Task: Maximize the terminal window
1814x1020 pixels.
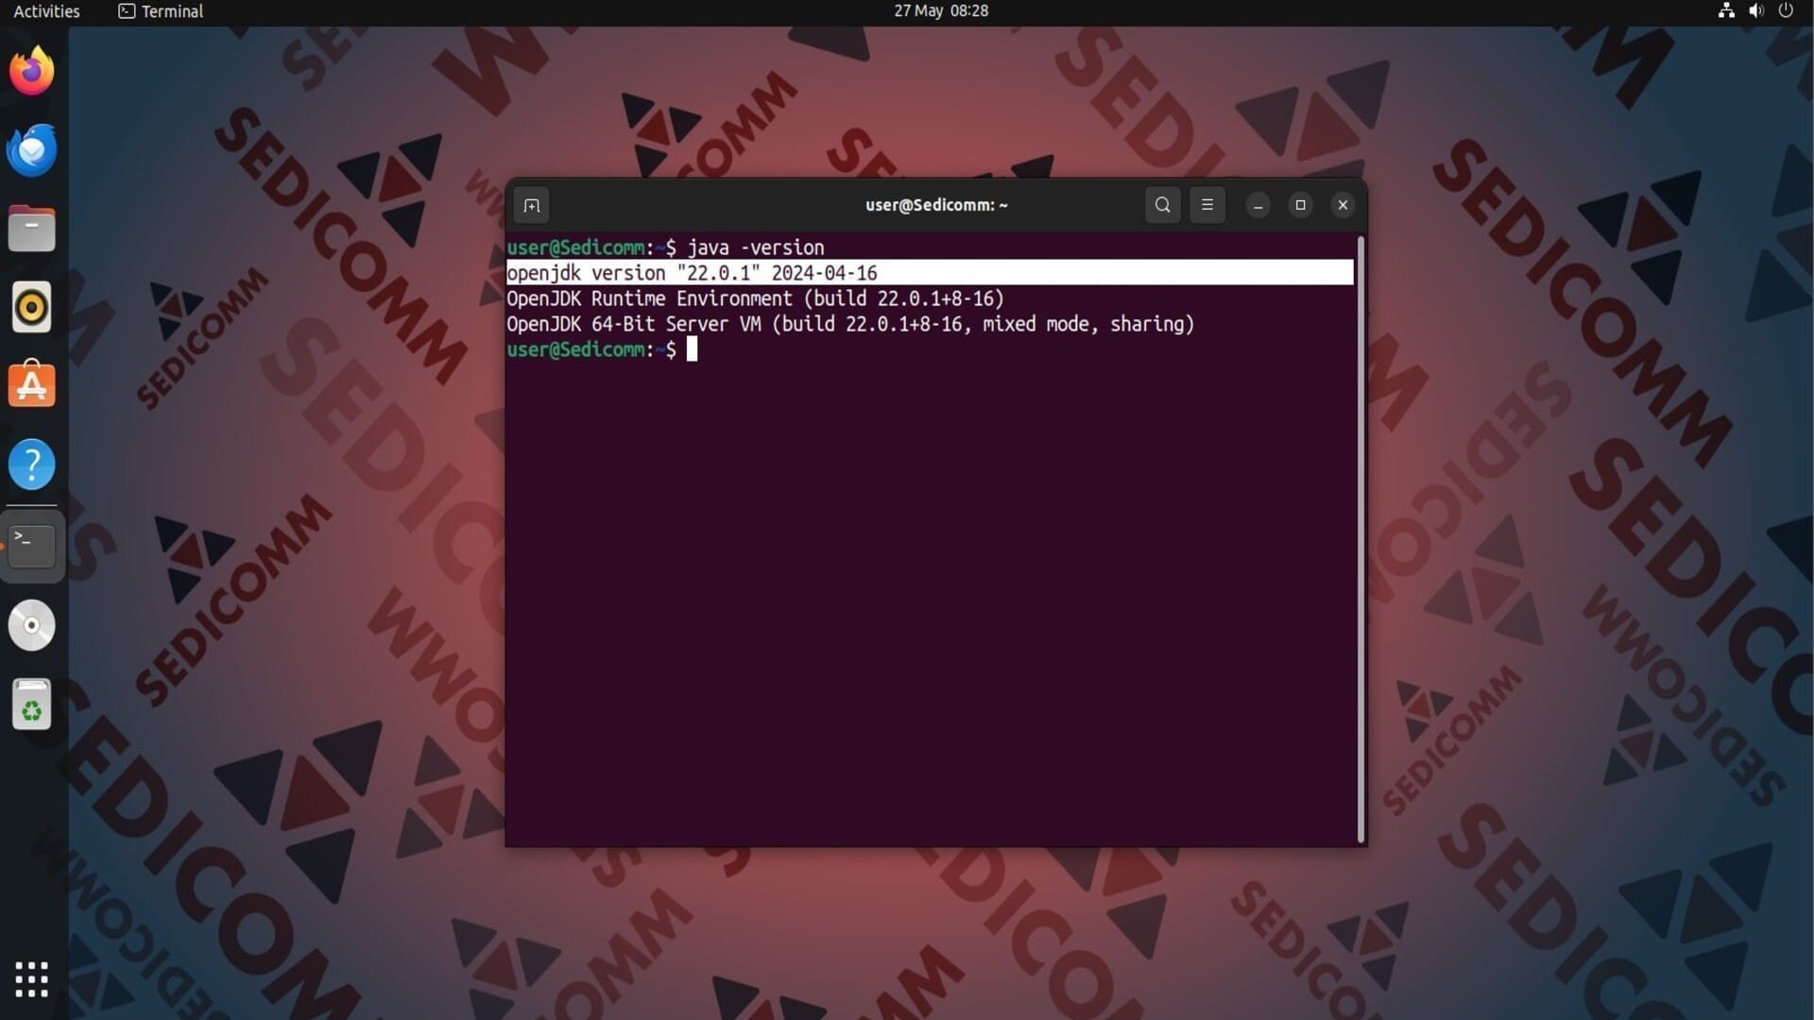Action: (x=1300, y=205)
